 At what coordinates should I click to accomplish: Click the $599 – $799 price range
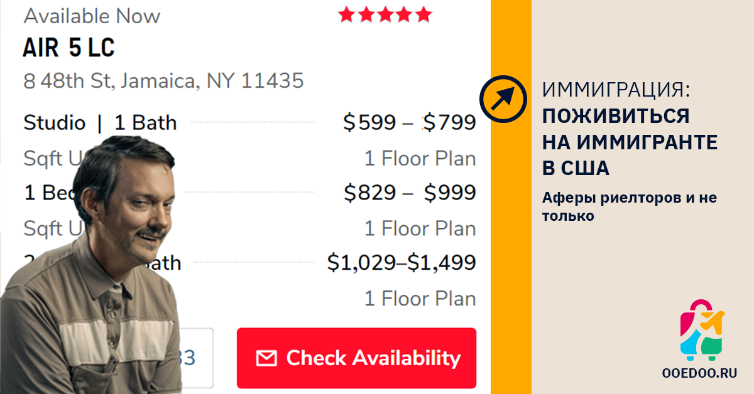(x=409, y=123)
